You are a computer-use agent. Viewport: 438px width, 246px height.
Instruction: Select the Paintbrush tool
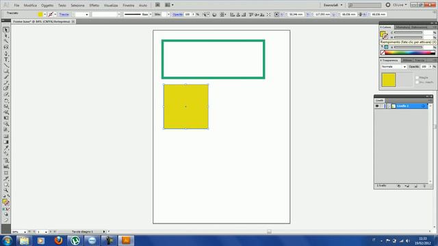click(x=6, y=77)
